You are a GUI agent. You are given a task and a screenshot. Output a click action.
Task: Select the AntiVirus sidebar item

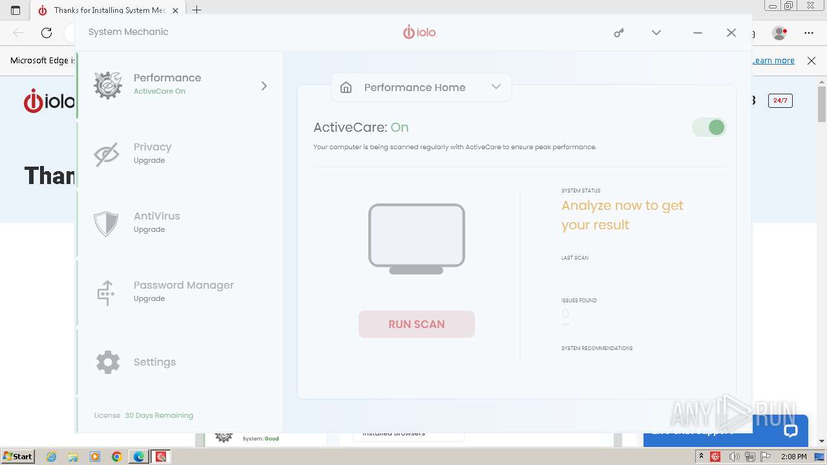pos(180,223)
